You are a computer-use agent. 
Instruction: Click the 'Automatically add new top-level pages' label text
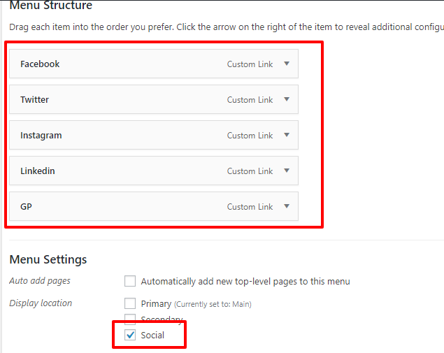click(245, 282)
